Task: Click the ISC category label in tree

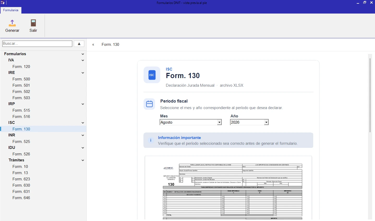Action: [11, 123]
